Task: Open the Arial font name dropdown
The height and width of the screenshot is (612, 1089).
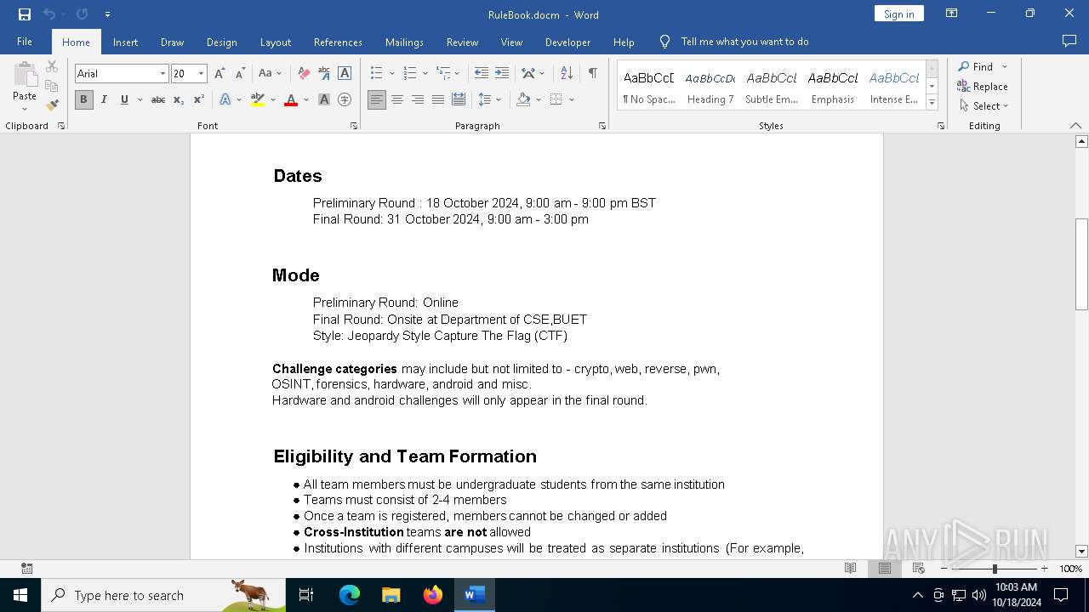Action: coord(162,74)
